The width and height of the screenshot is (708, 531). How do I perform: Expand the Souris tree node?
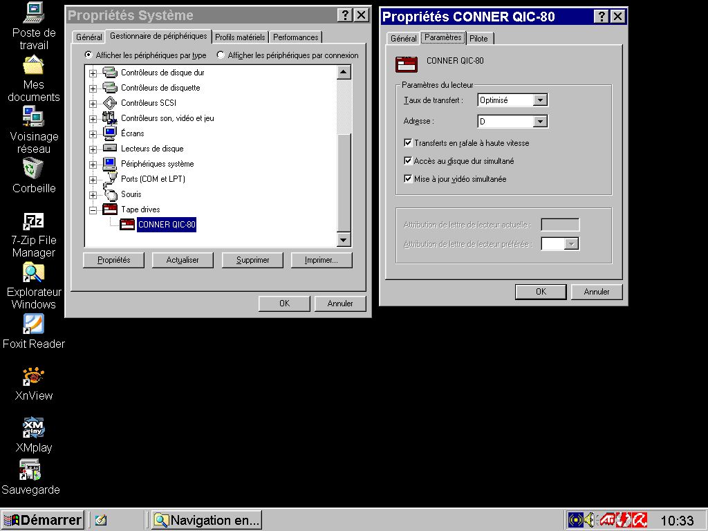click(x=93, y=195)
